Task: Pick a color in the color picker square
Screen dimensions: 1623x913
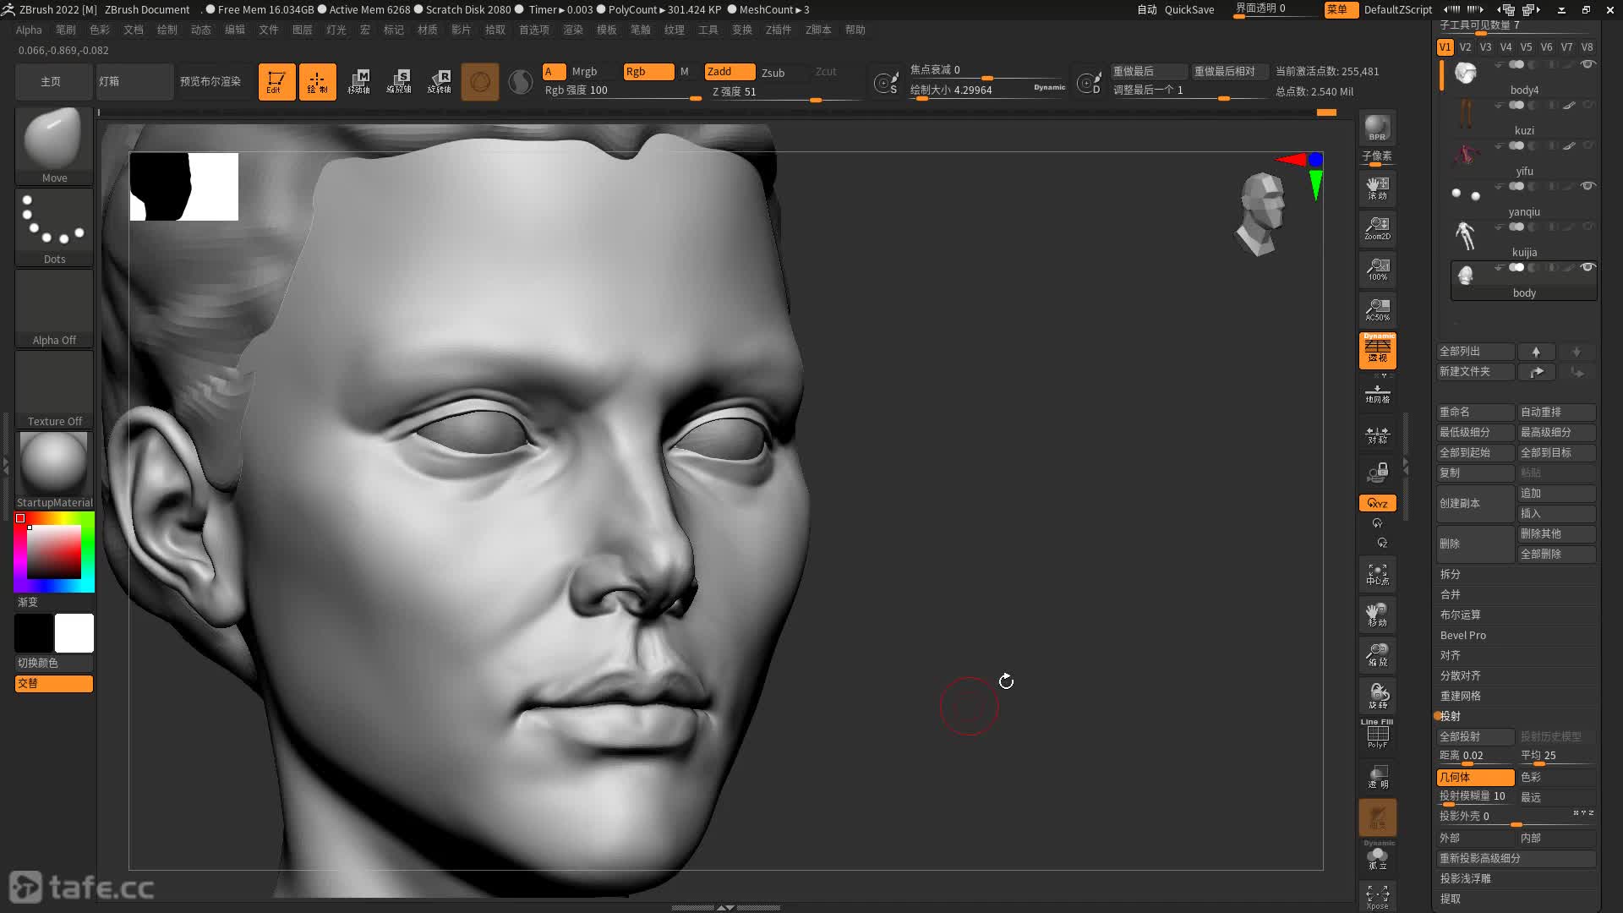Action: (54, 551)
